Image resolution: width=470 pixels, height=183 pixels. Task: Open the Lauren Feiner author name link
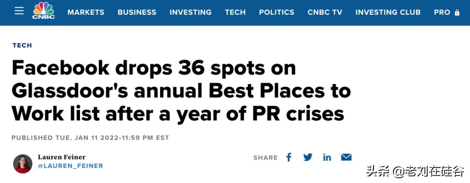pos(61,157)
